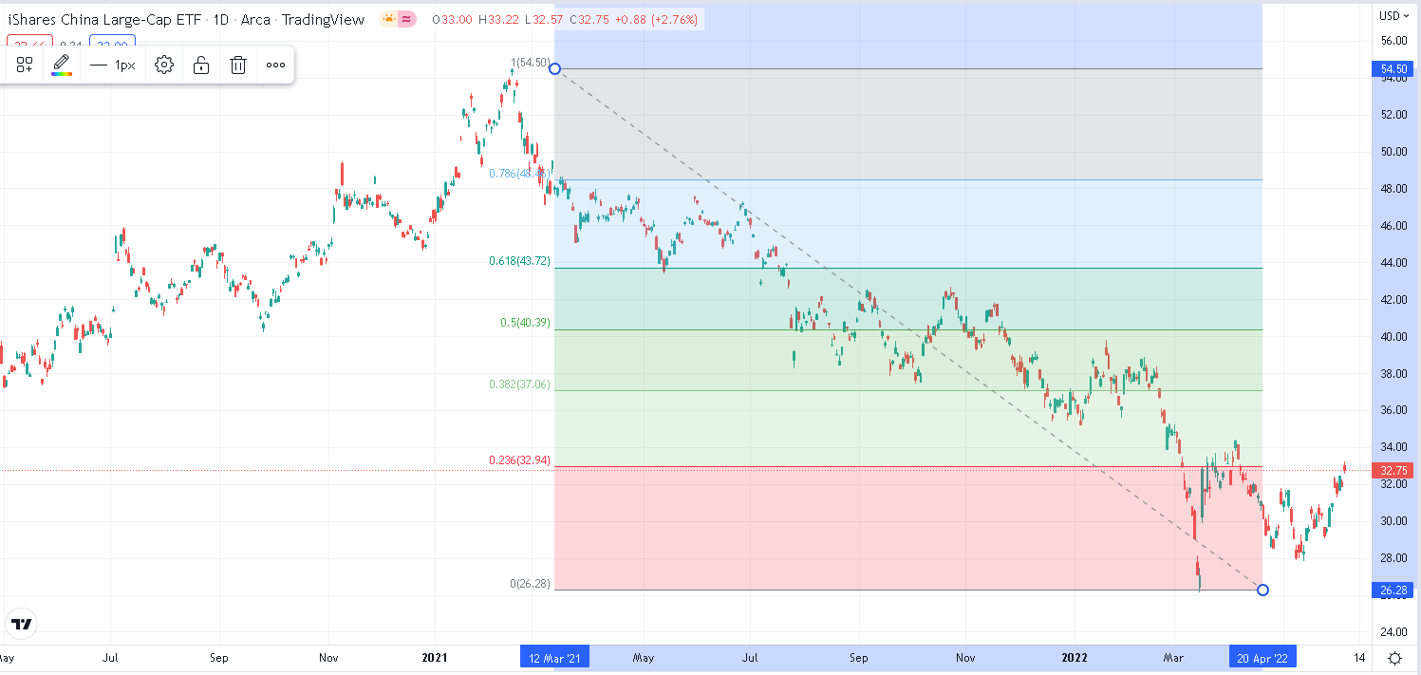
Task: Click the blue buy price button
Action: click(113, 43)
